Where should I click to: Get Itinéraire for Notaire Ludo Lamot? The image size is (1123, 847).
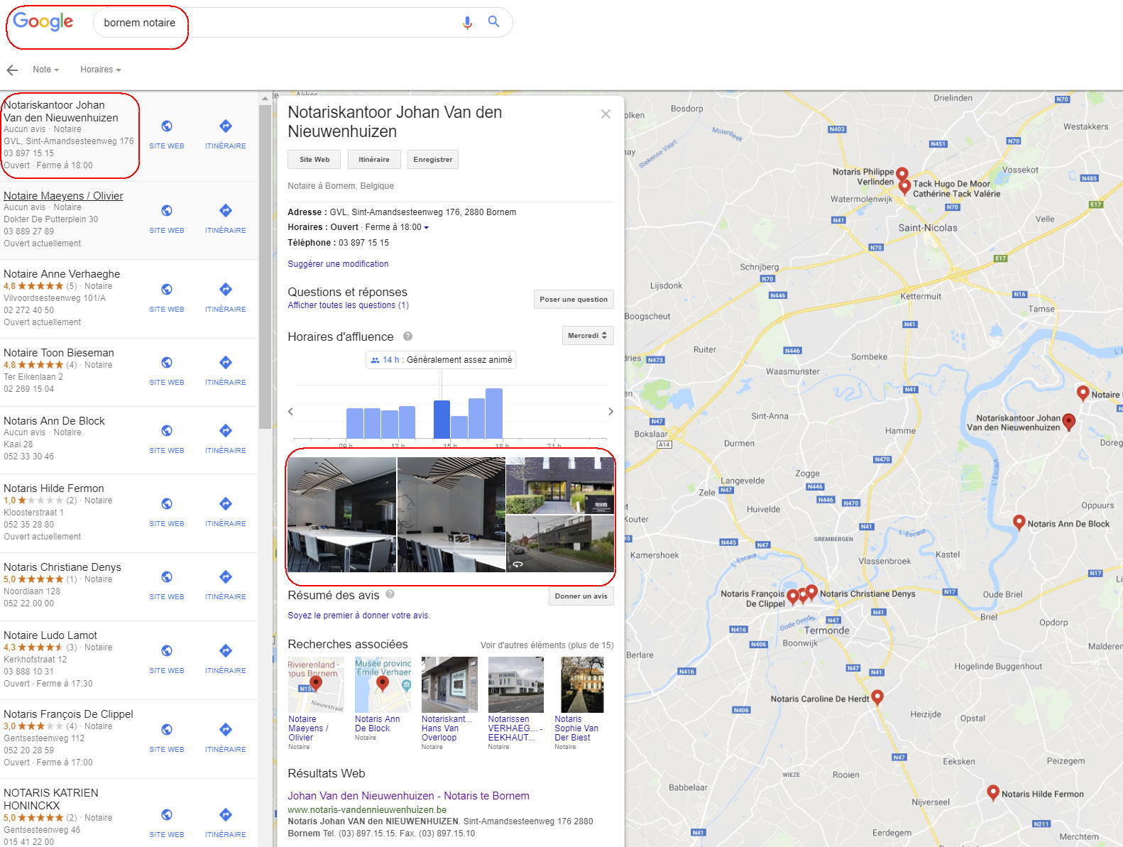tap(226, 650)
